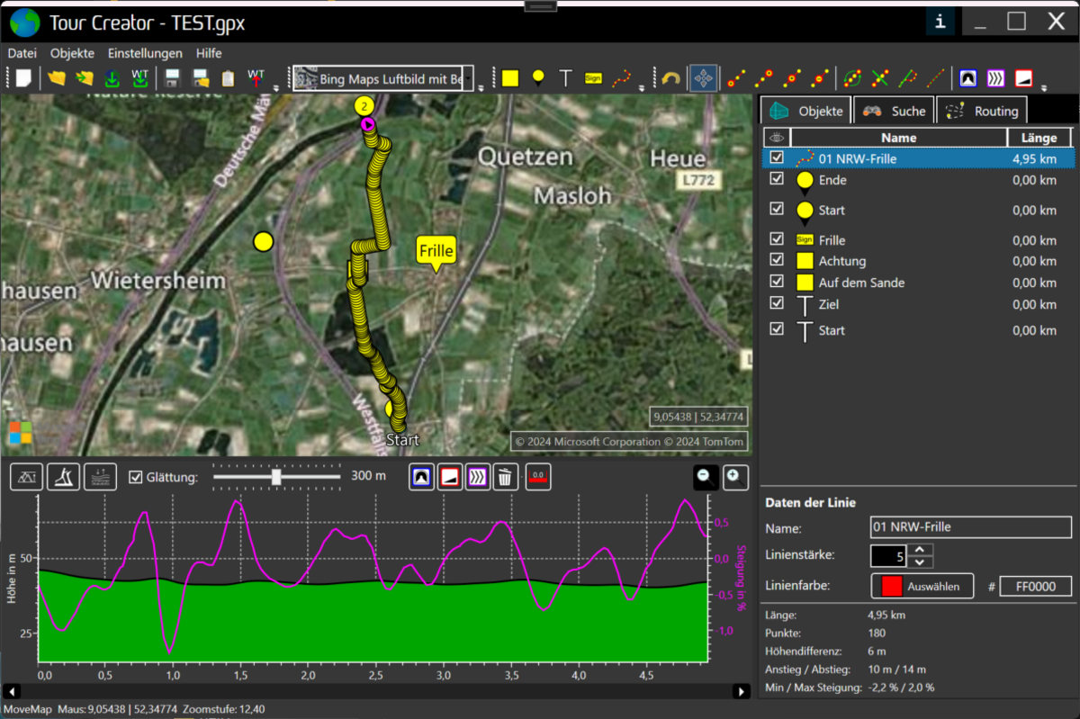Open the Einstellungen menu
1080x719 pixels.
(x=145, y=53)
